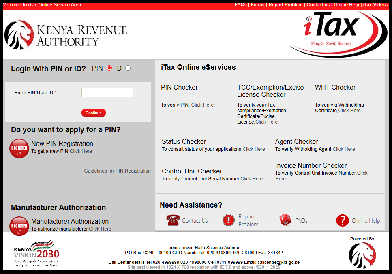Screen dimensions: 392x274
Task: Click the New PIN Registration register icon
Action: [19, 148]
